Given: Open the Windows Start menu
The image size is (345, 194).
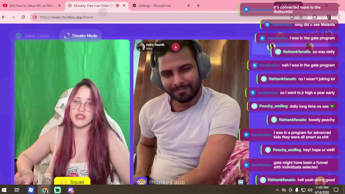Looking at the screenshot, I should [x=4, y=190].
